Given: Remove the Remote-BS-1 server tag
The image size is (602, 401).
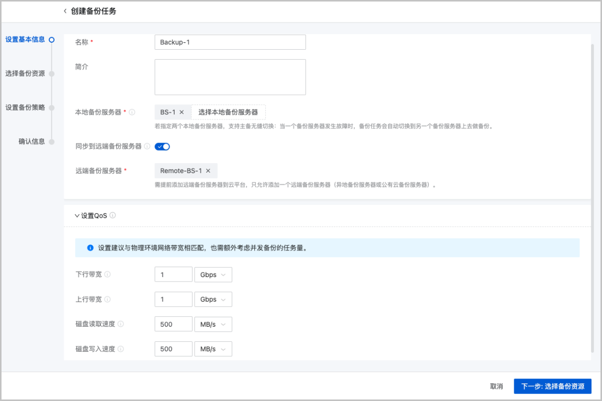Looking at the screenshot, I should (208, 171).
